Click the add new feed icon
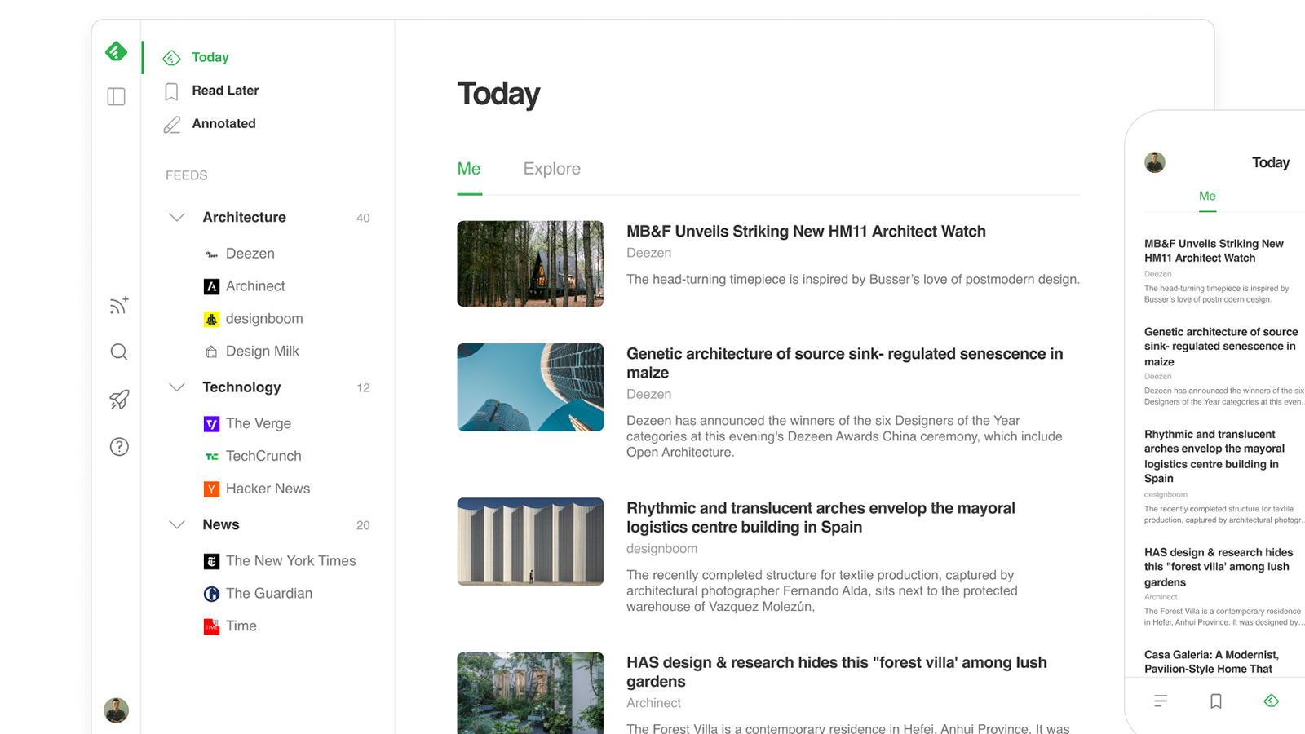This screenshot has height=734, width=1305. [118, 305]
